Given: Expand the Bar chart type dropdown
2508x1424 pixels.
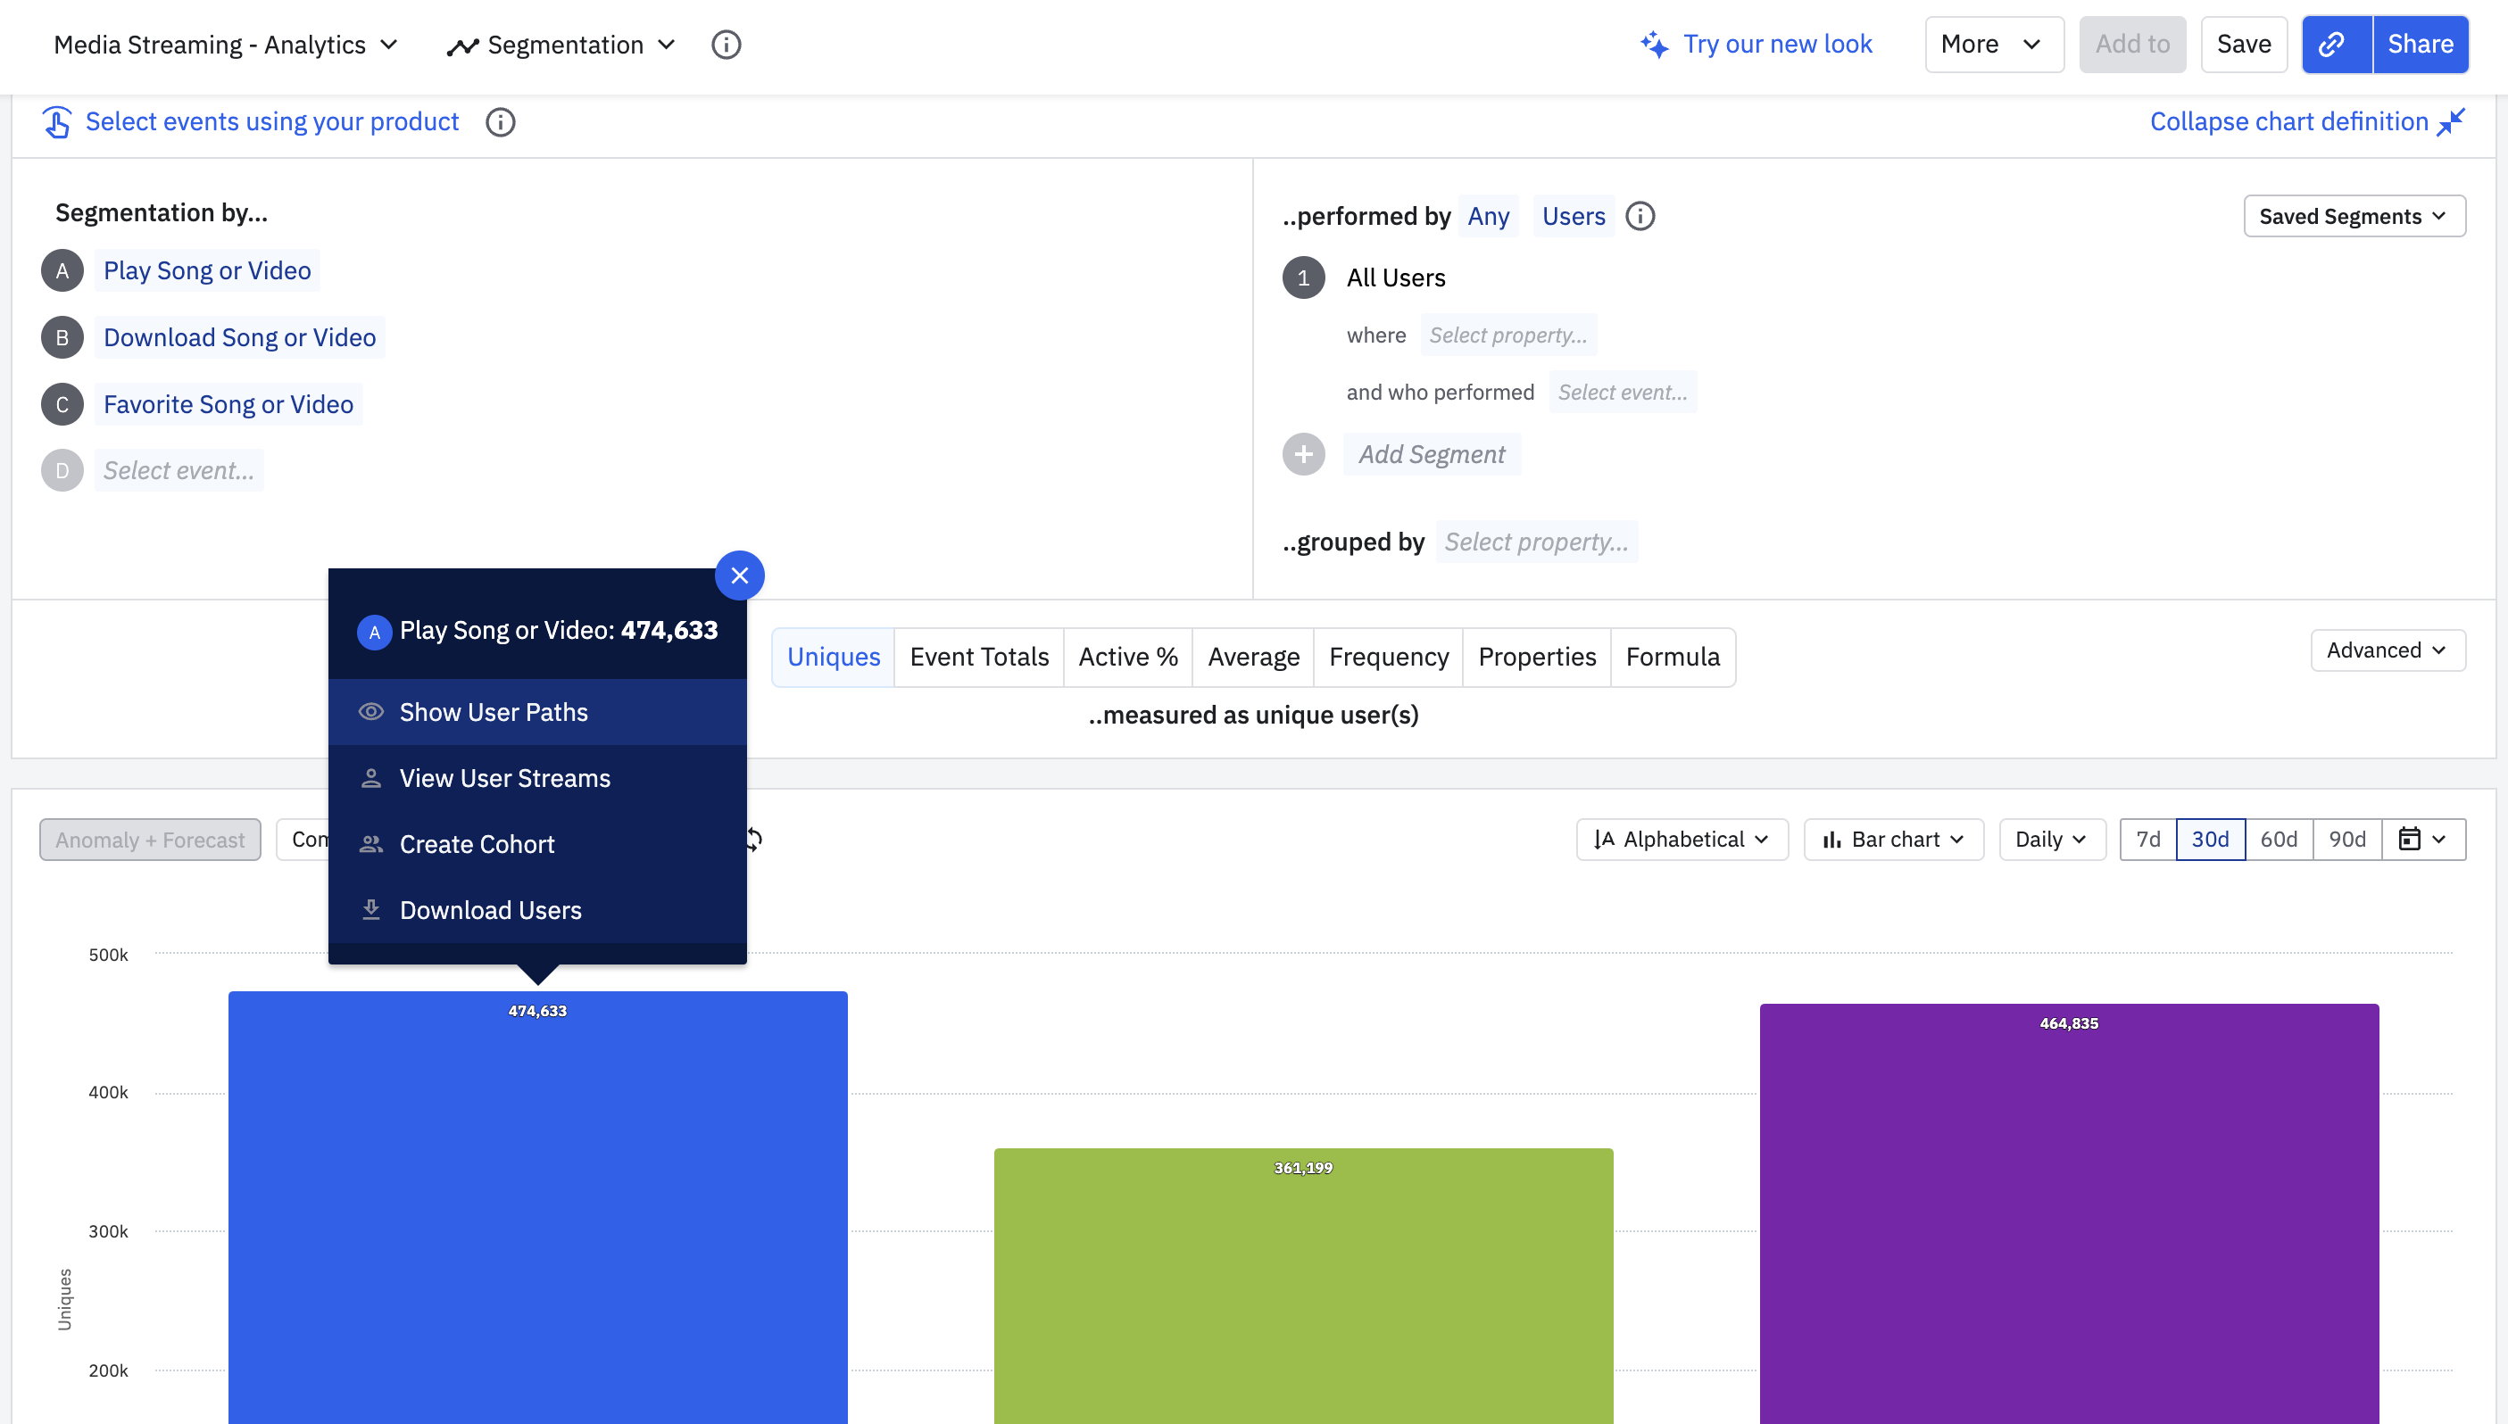Looking at the screenshot, I should tap(1893, 839).
